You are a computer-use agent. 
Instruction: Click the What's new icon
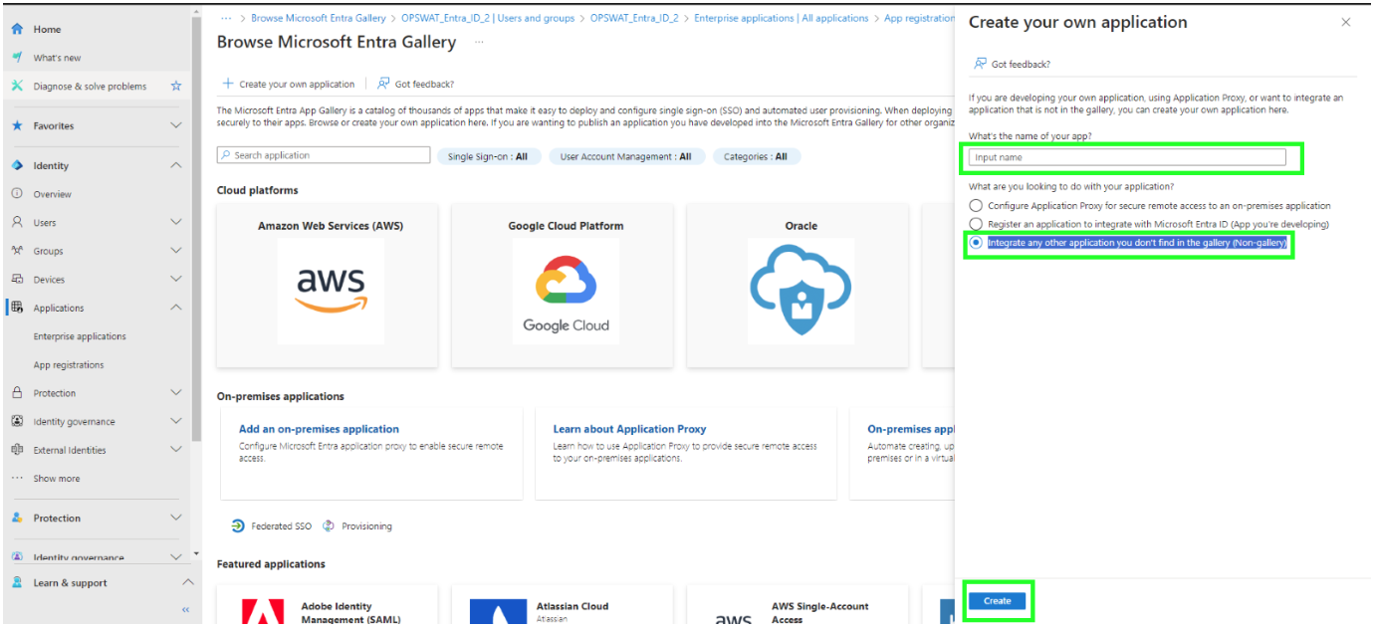[x=17, y=58]
